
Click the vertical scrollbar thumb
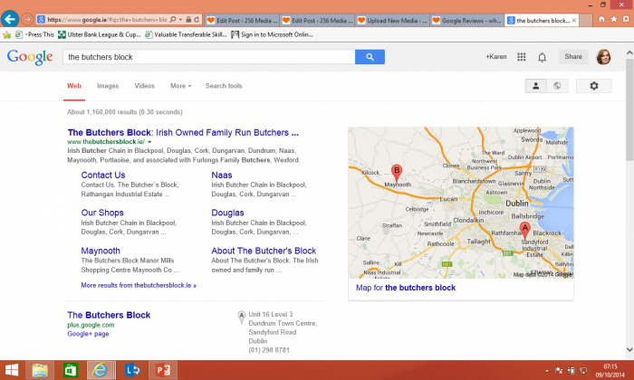pyautogui.click(x=629, y=109)
